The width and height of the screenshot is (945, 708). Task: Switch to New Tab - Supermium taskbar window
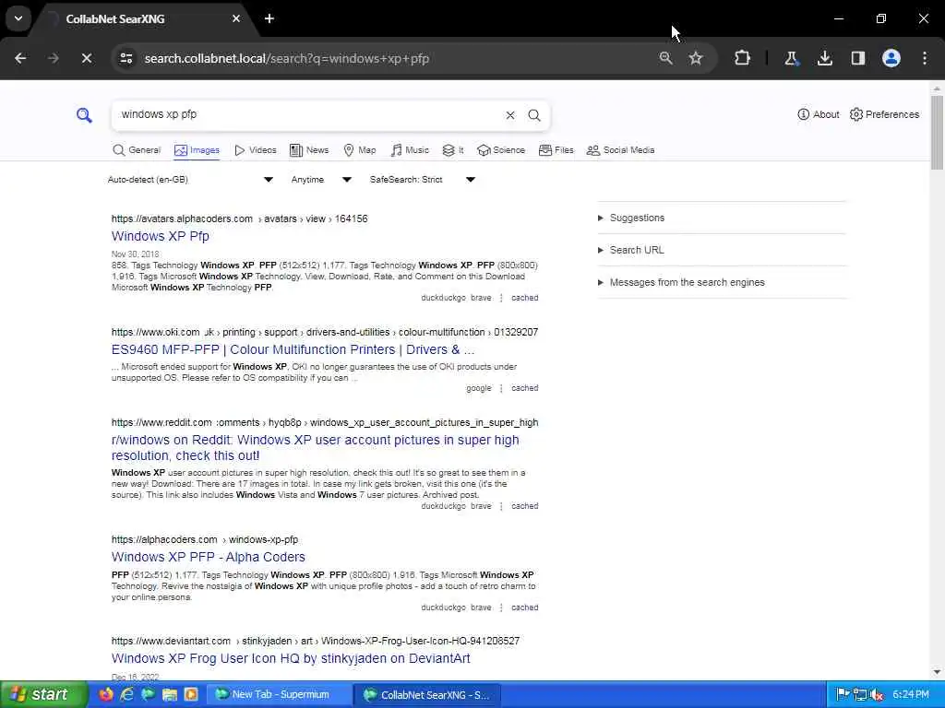280,695
